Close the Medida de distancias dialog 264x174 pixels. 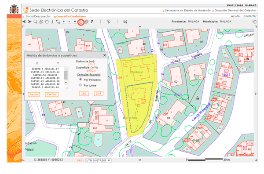point(105,55)
